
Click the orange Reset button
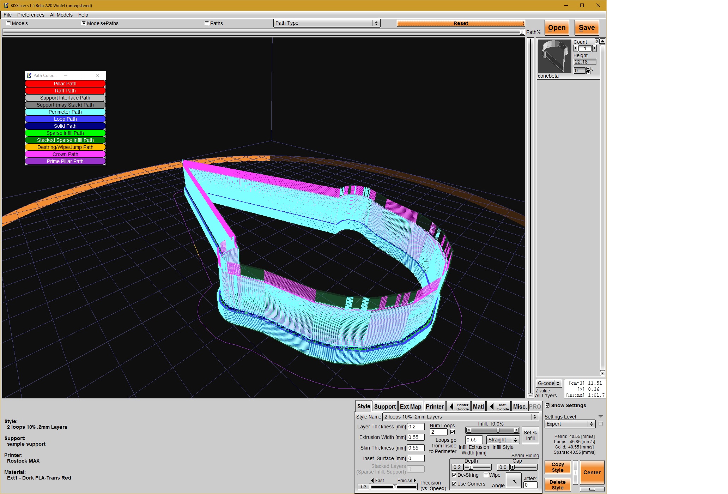click(461, 23)
